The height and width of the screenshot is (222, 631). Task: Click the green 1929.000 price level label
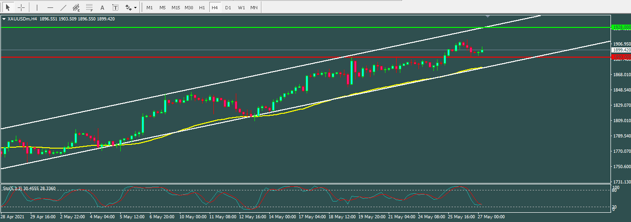coord(621,27)
